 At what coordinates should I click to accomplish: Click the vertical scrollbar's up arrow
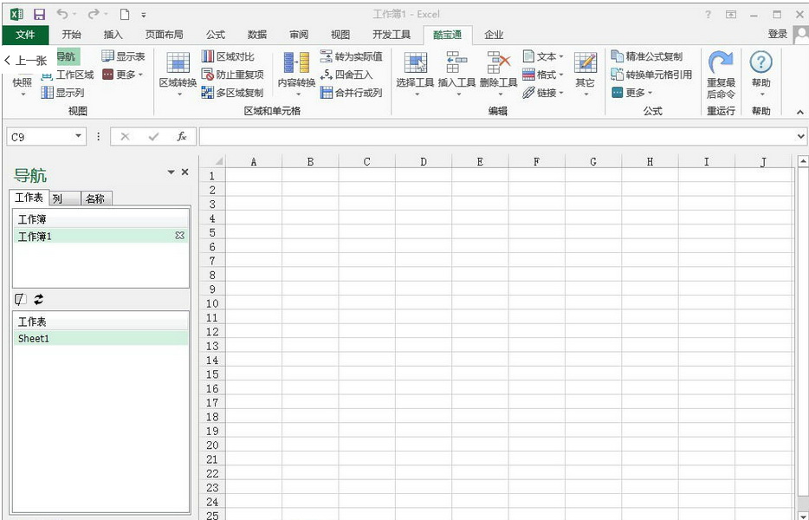click(803, 161)
